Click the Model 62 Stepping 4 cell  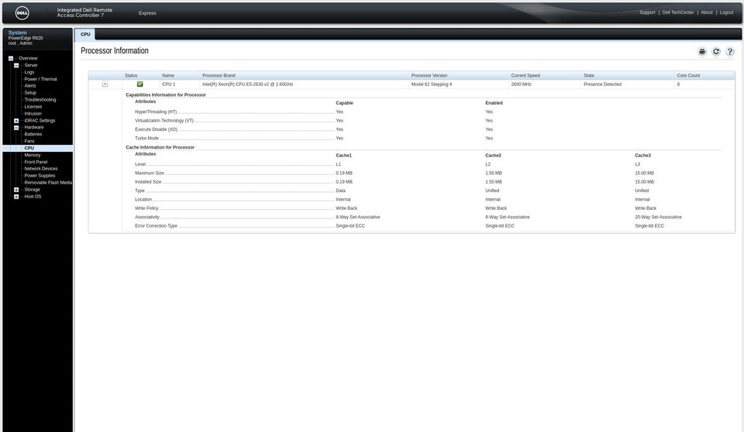coord(432,84)
